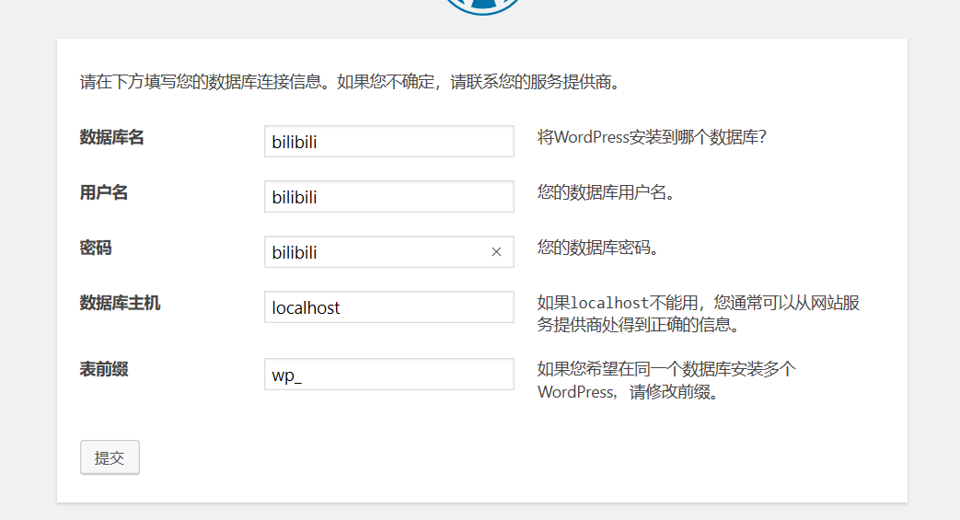The image size is (960, 520).
Task: Focus the 数据库名 input field
Action: [388, 142]
